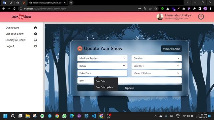214x120 pixels.
Task: Close the localhost admin tab
Action: pos(65,3)
